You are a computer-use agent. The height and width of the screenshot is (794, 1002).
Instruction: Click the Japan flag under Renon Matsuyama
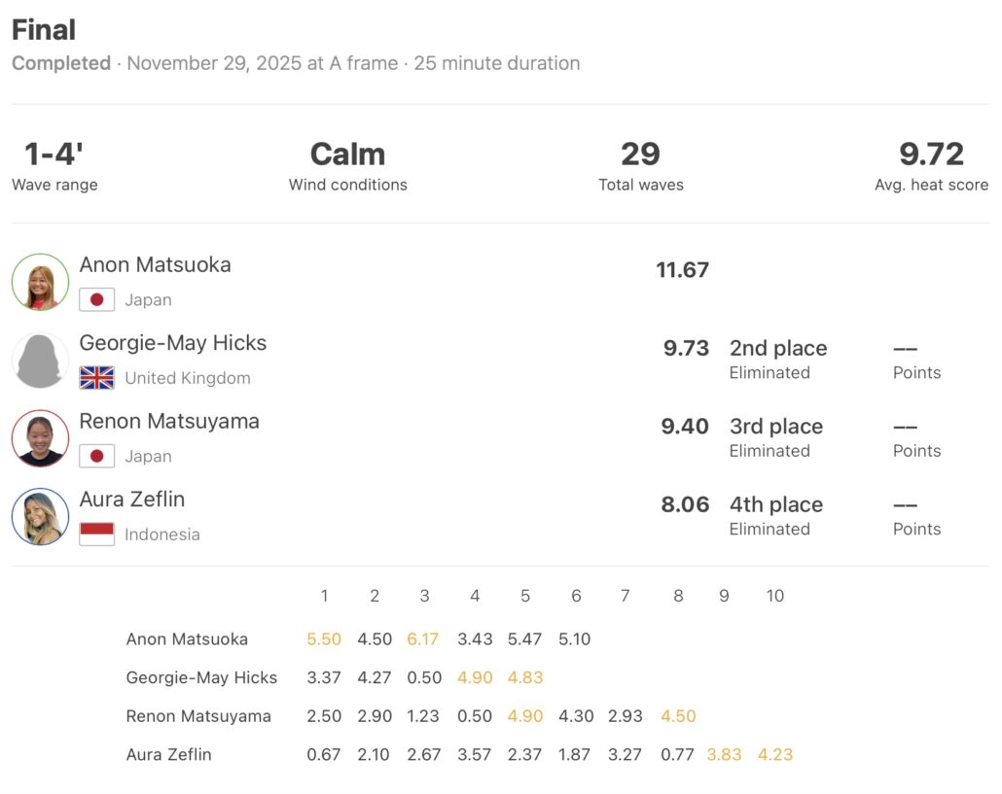pos(96,456)
